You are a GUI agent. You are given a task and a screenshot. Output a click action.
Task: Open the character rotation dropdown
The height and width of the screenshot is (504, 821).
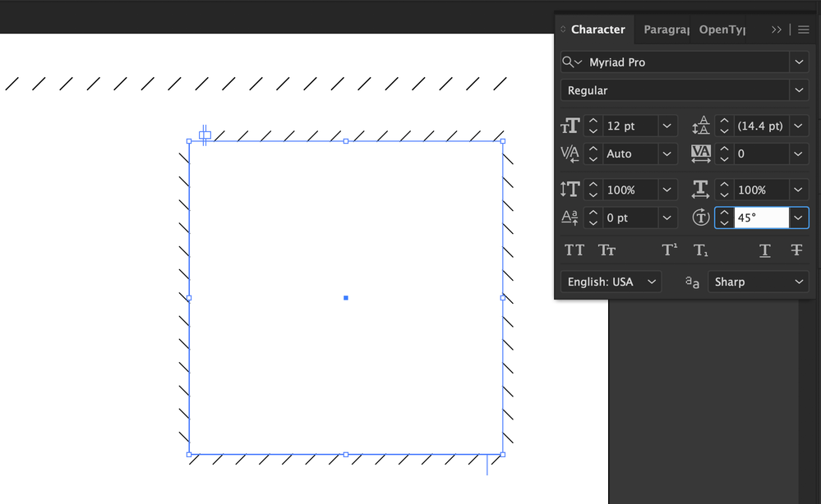pyautogui.click(x=799, y=218)
